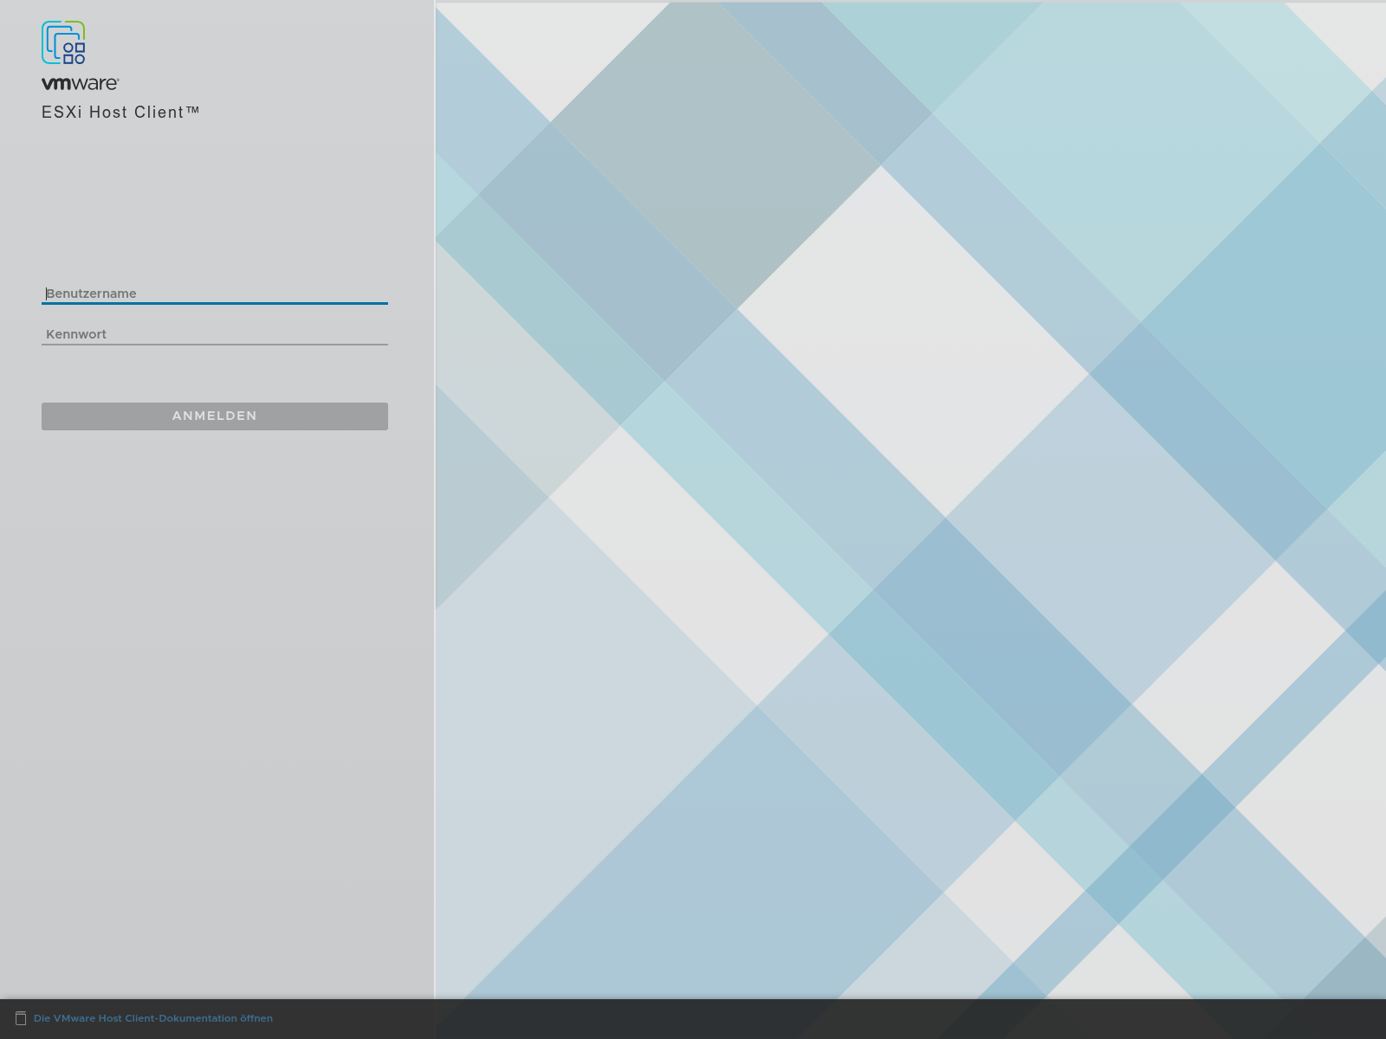Focus the Kennwort password field
The height and width of the screenshot is (1039, 1386).
pyautogui.click(x=214, y=334)
